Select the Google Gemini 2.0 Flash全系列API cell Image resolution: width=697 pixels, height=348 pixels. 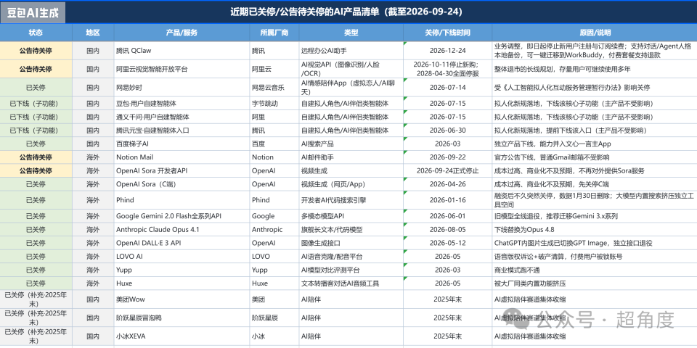pos(182,216)
